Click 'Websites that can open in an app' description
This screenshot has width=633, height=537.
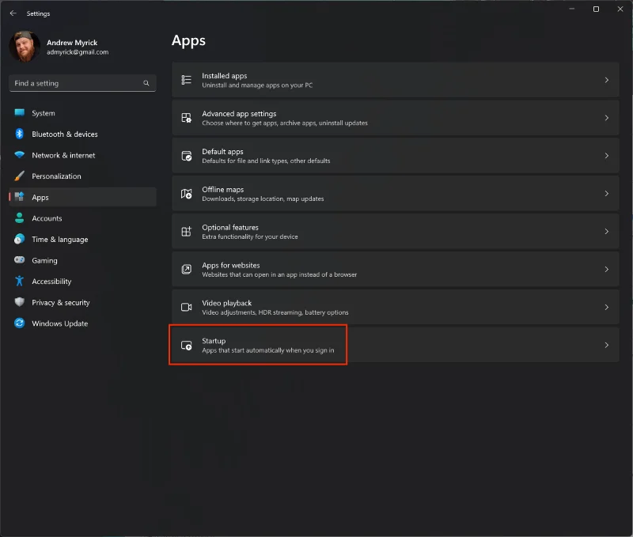point(279,274)
